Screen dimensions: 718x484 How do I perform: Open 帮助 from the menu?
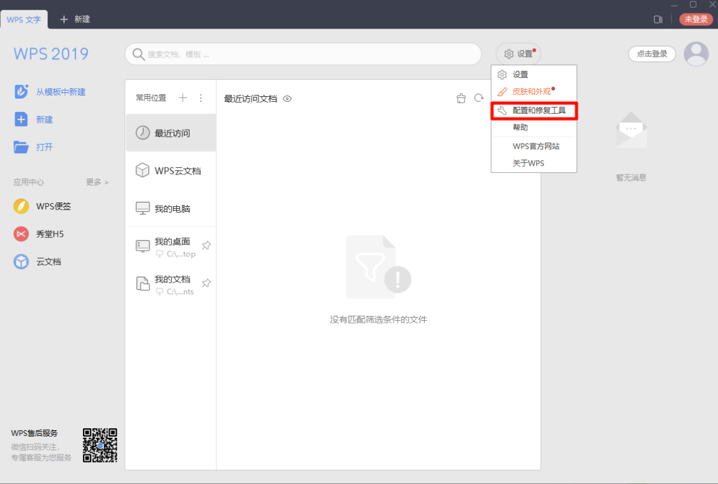[534, 127]
